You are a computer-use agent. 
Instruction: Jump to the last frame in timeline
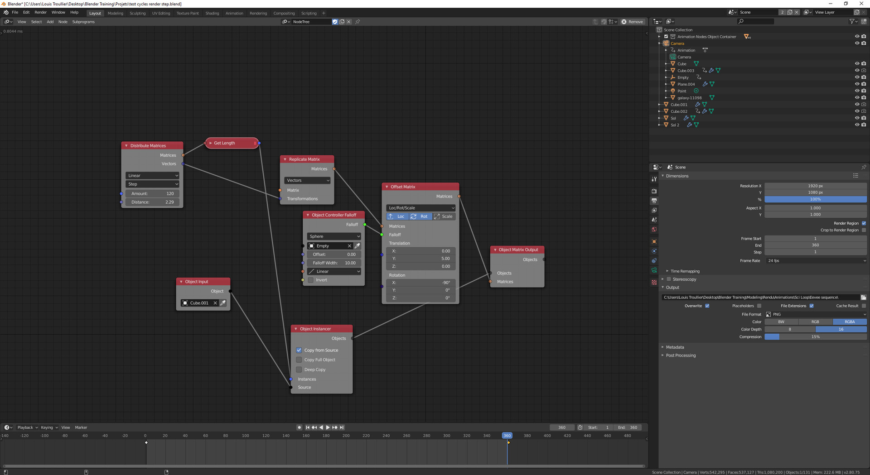point(342,427)
